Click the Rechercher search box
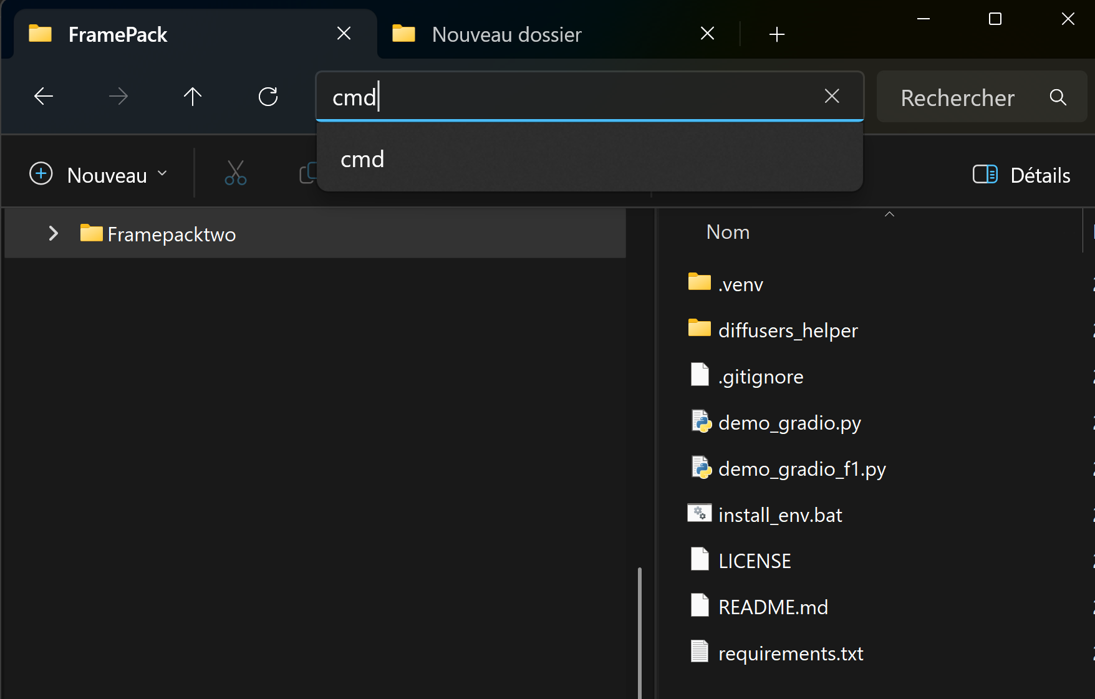The image size is (1095, 699). click(982, 97)
